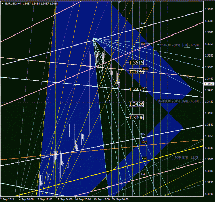Click the 12 Sep 04:00 time label
215x202 pixels.
tap(64, 199)
